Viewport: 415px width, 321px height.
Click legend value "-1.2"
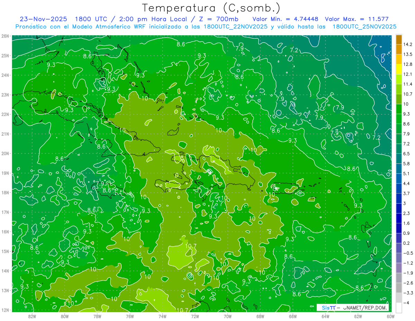[x=408, y=263]
